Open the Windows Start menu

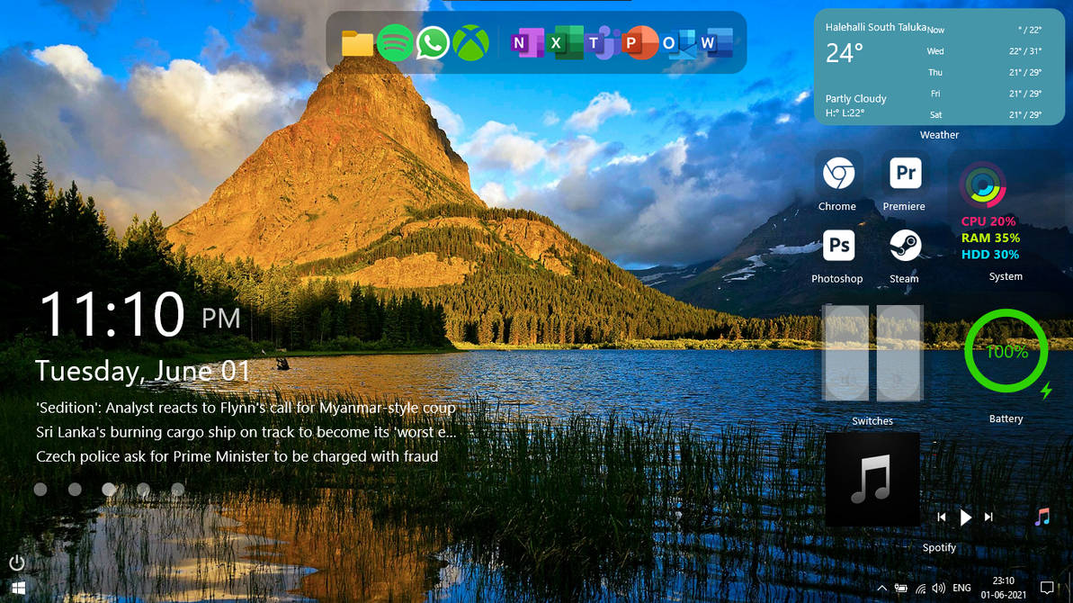pos(19,589)
